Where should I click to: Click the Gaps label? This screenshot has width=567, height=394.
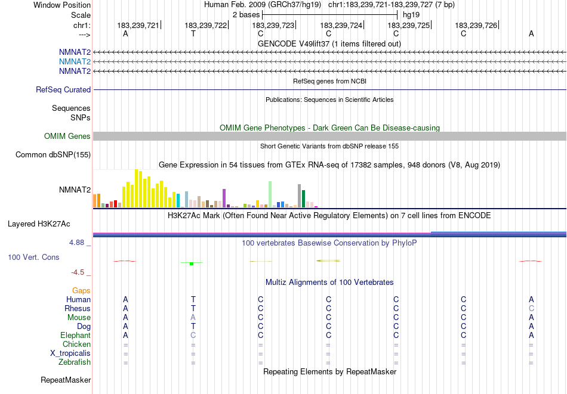81,291
